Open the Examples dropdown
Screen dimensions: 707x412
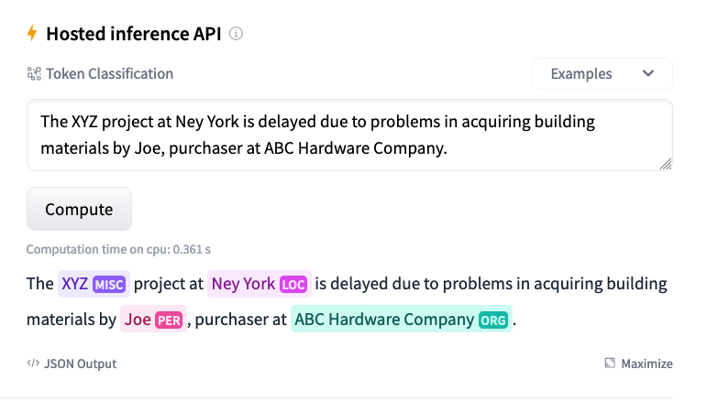(602, 74)
